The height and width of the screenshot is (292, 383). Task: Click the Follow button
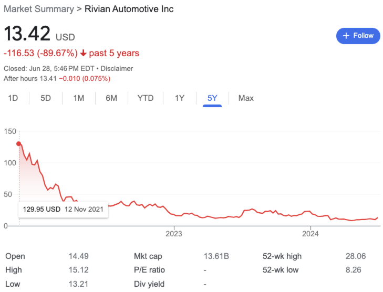(x=358, y=36)
